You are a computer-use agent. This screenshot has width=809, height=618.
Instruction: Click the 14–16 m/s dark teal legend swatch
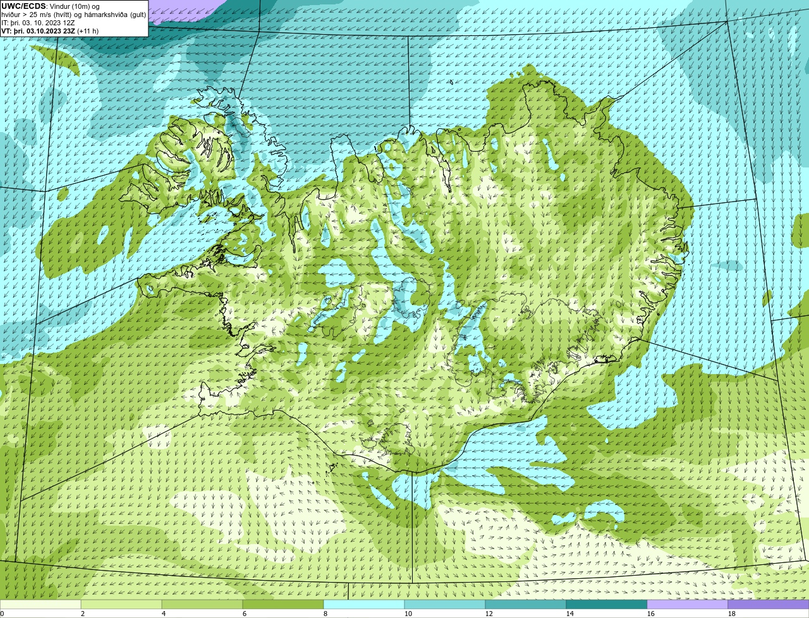(x=607, y=605)
